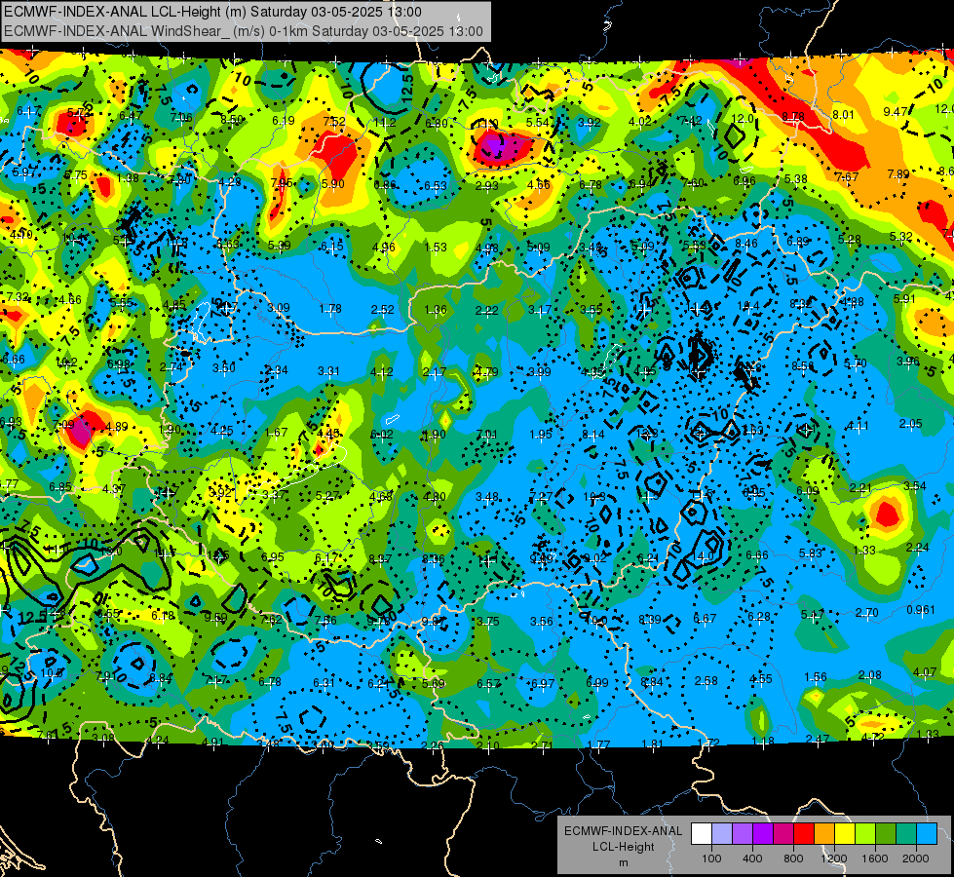Viewport: 954px width, 877px height.
Task: Click the wind shear value '8.01'
Action: tap(843, 114)
